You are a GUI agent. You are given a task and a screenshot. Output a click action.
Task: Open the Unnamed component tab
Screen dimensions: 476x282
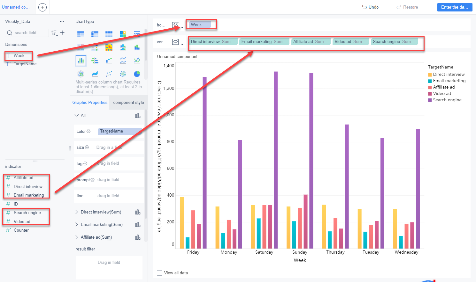[x=16, y=7]
